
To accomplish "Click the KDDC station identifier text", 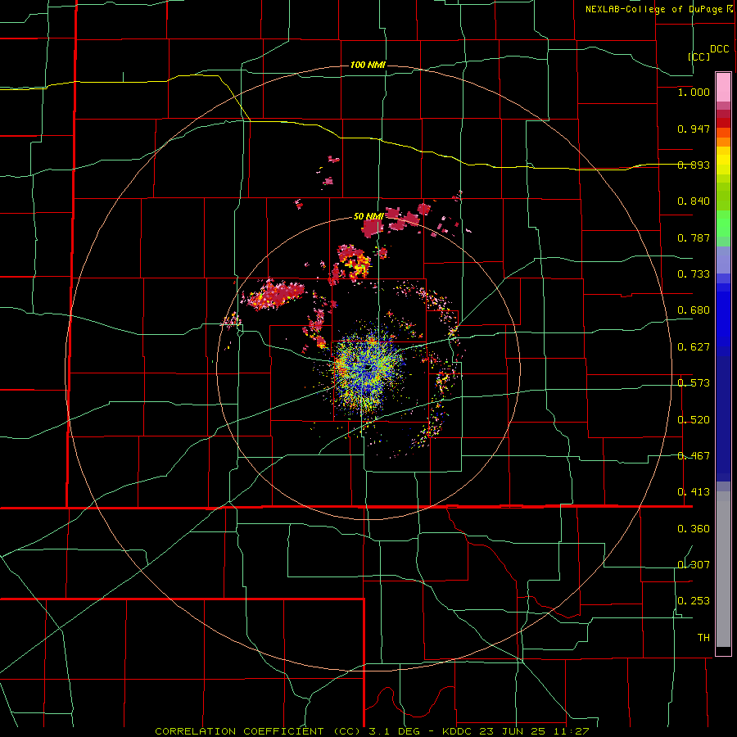I will 458,731.
